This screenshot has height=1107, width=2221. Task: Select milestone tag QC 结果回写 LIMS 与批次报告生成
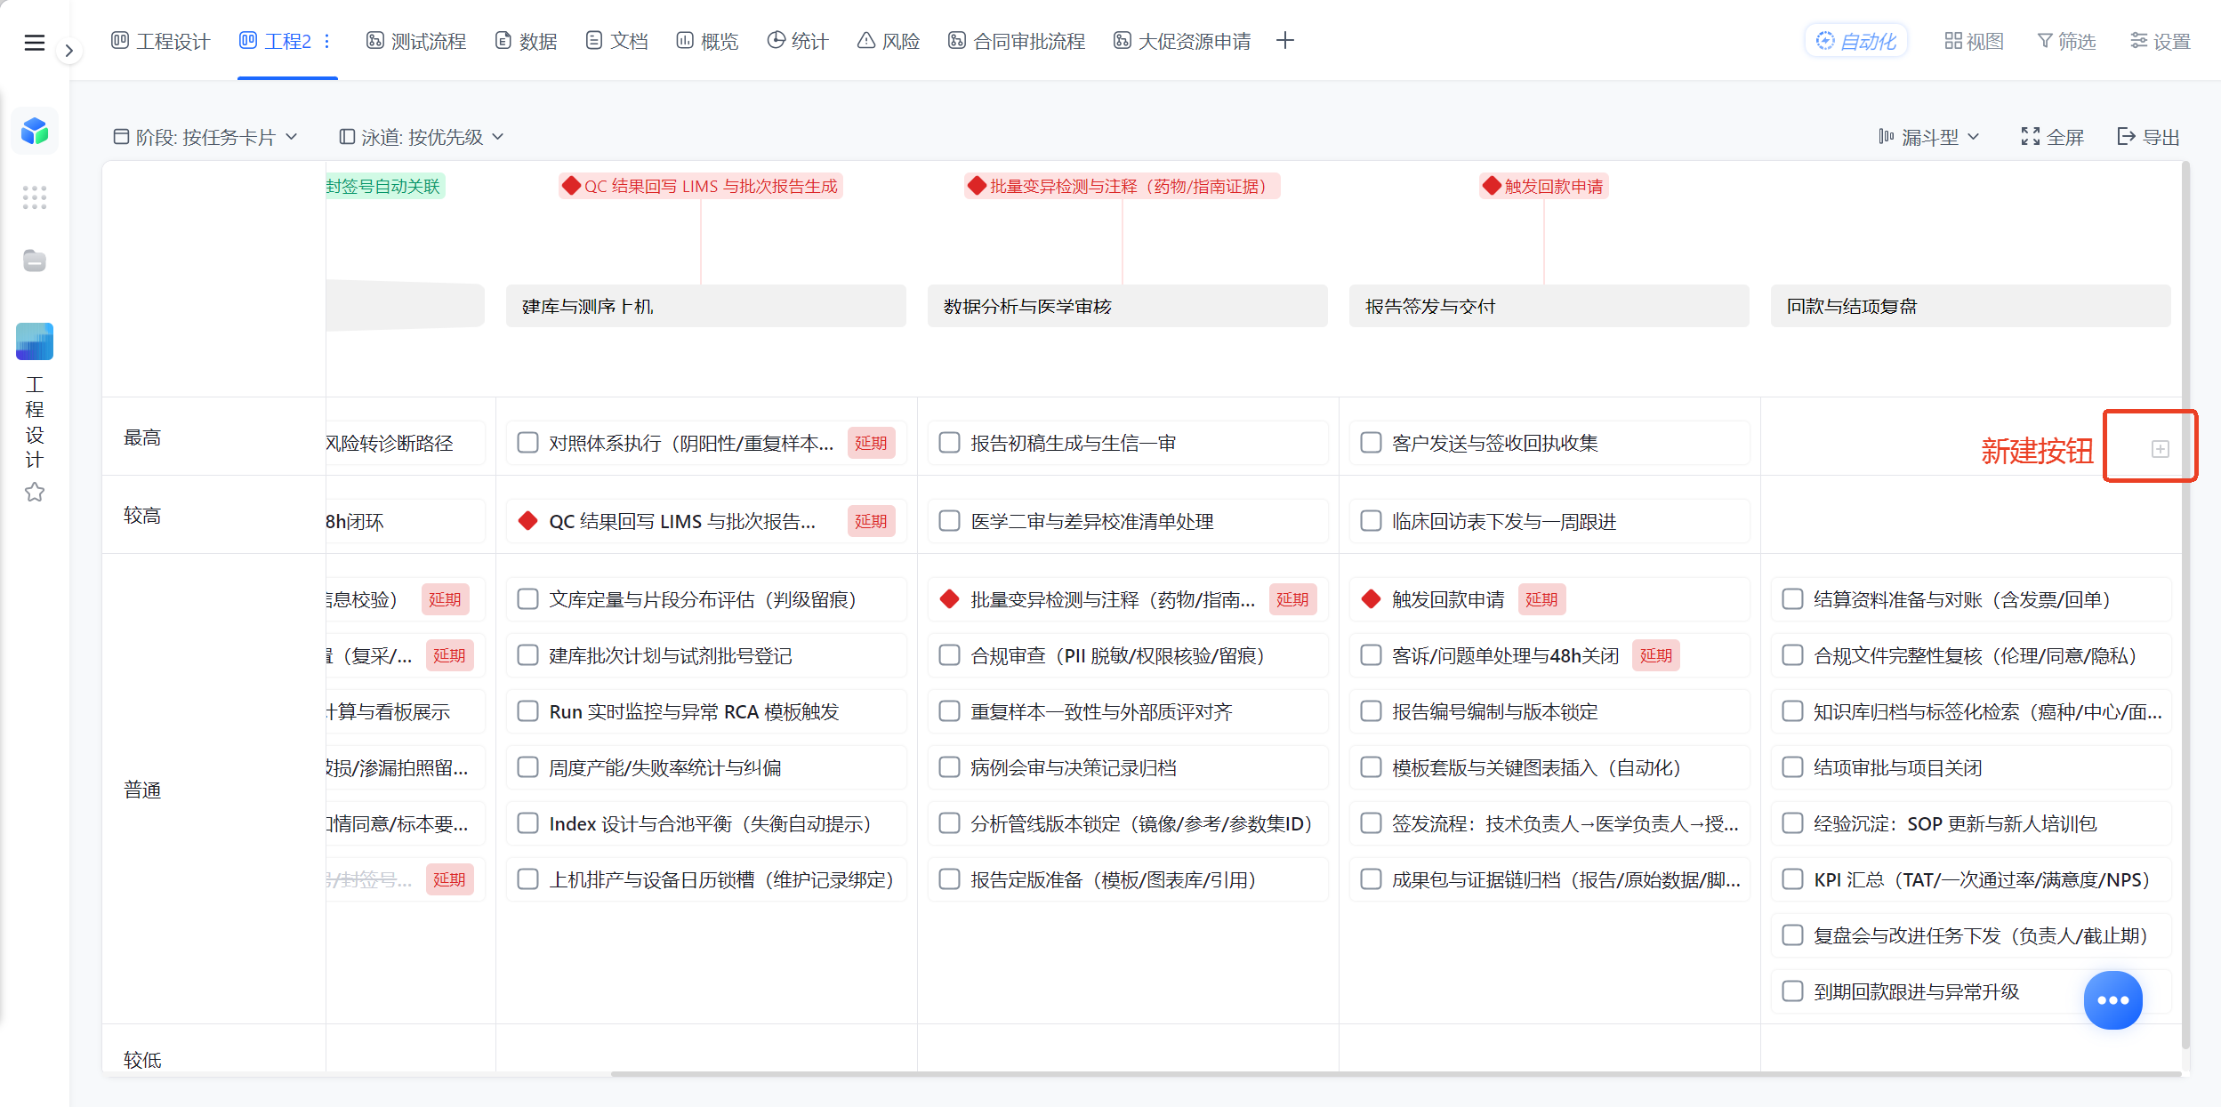click(701, 186)
